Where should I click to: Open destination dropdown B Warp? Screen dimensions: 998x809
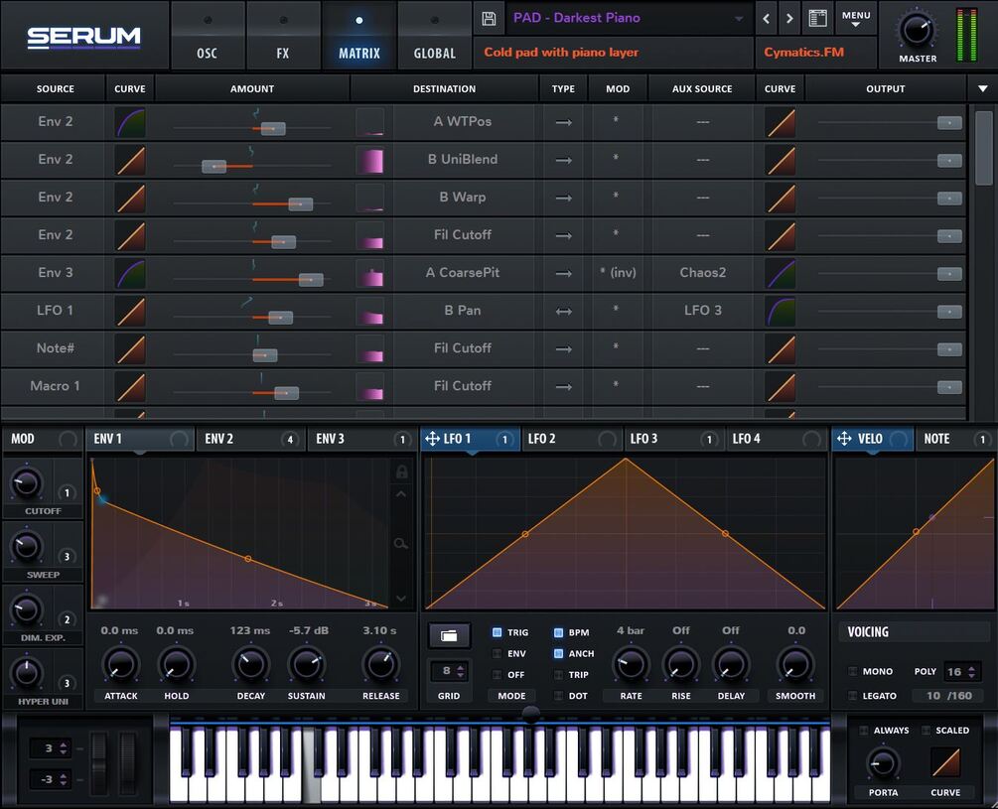463,198
